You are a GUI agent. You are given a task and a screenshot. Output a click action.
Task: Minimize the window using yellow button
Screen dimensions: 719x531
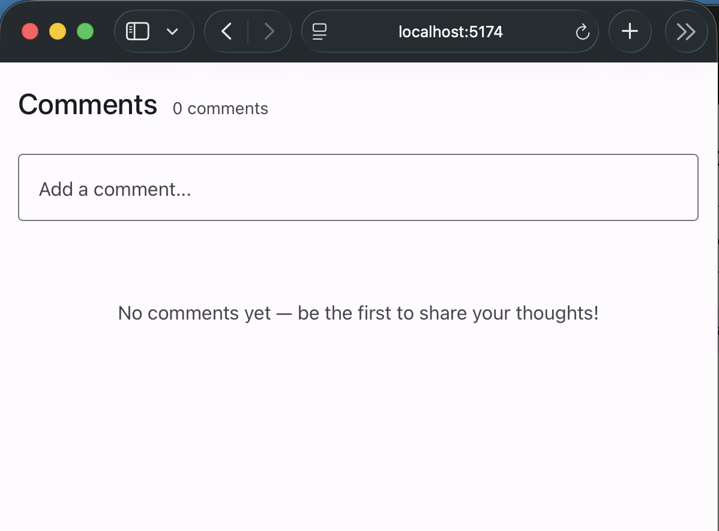(x=58, y=31)
